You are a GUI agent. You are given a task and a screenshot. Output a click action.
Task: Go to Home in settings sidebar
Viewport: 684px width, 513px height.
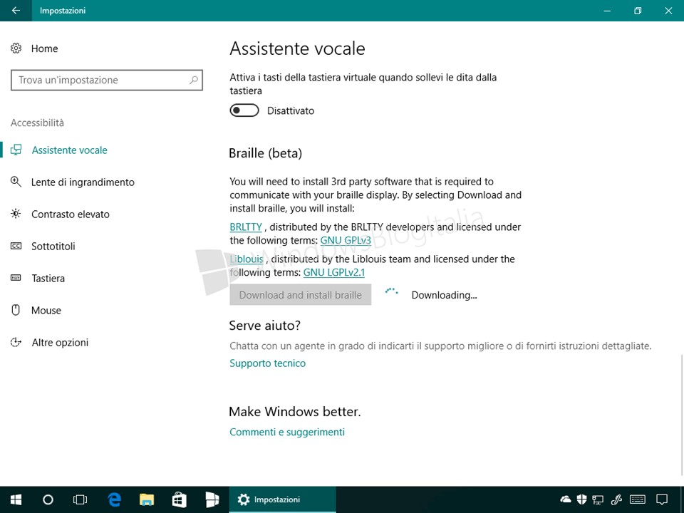click(44, 48)
